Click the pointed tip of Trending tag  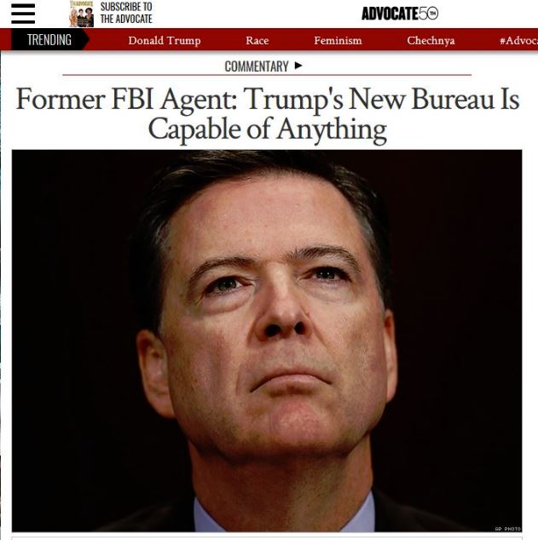(x=86, y=40)
